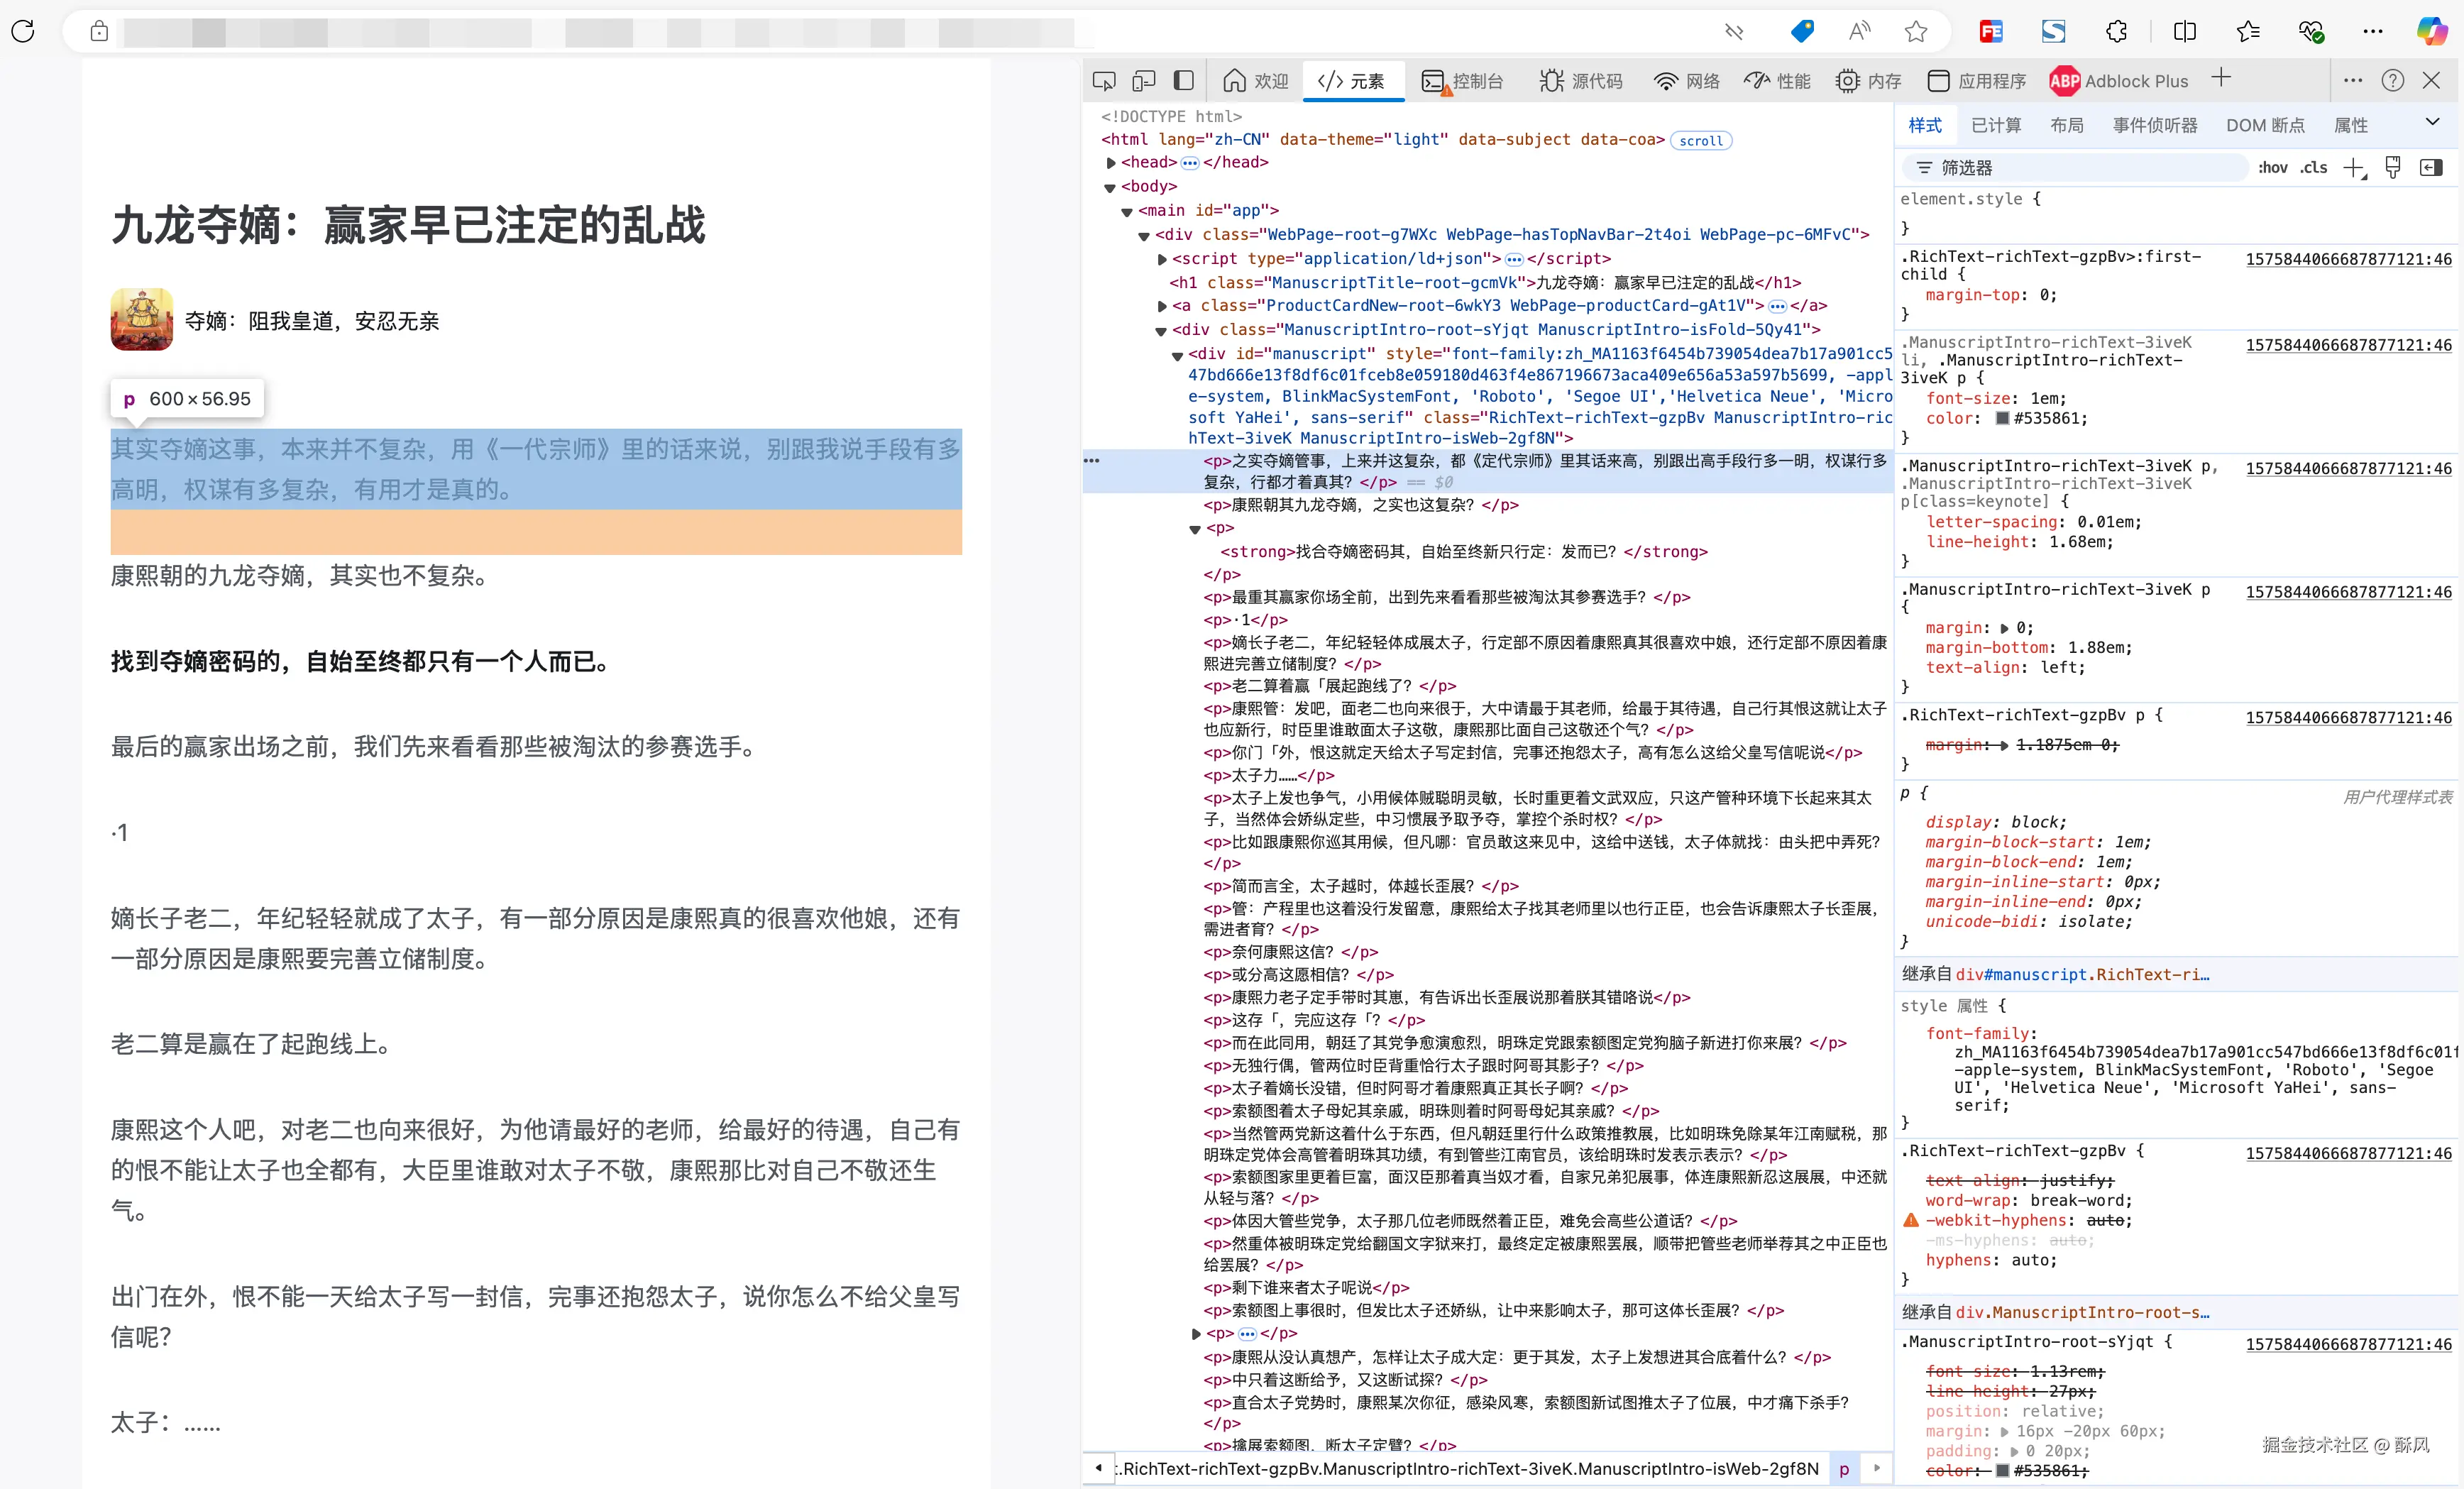The height and width of the screenshot is (1489, 2464).
Task: Start Read Aloud from the toolbar
Action: pyautogui.click(x=1859, y=31)
